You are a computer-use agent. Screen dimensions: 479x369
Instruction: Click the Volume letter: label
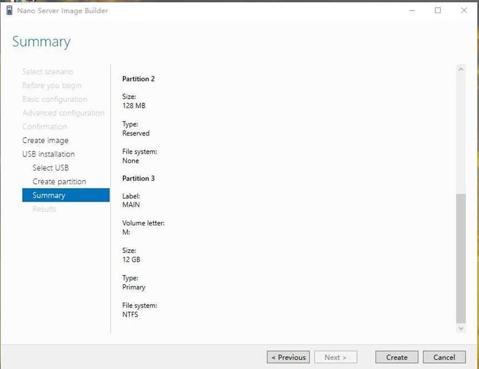pos(143,223)
